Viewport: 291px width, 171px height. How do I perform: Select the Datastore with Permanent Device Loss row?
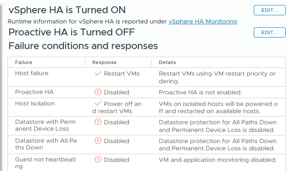coord(147,126)
